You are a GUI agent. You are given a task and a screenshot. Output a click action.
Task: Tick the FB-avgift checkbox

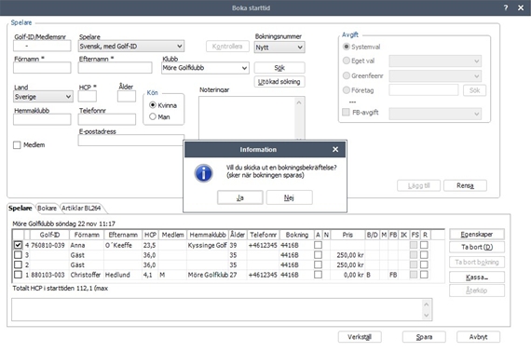tap(346, 112)
